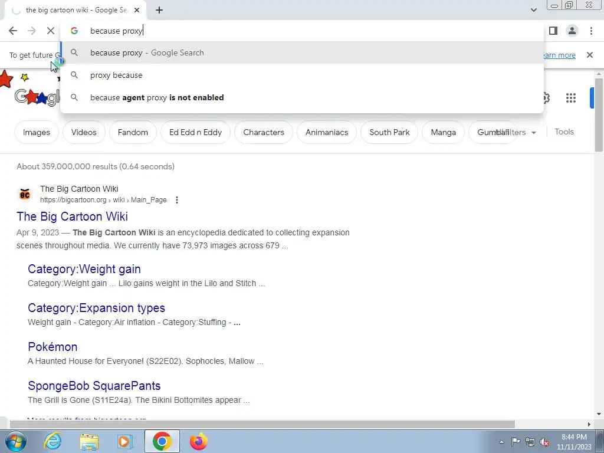Switch to the Chrome taskbar button
The image size is (604, 453).
[162, 441]
